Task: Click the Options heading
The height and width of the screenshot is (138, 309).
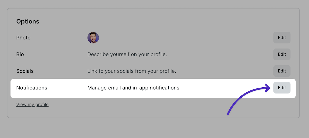Action: point(28,22)
